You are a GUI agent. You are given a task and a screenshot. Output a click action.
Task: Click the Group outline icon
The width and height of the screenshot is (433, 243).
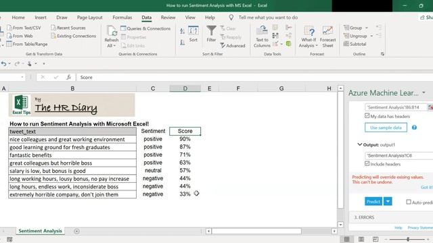click(x=346, y=28)
